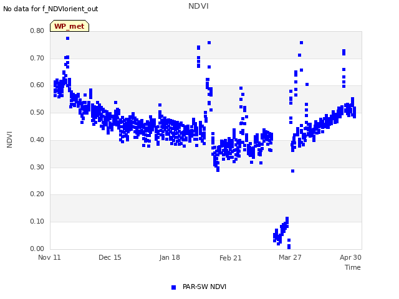399x299 pixels.
Task: Click the Jan 18 x-axis tick label
Action: click(x=170, y=257)
